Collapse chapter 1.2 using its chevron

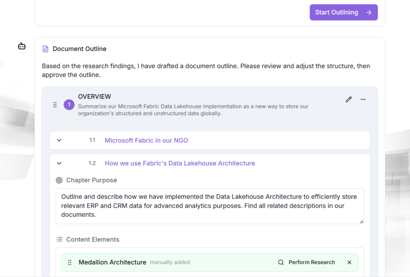click(x=59, y=163)
